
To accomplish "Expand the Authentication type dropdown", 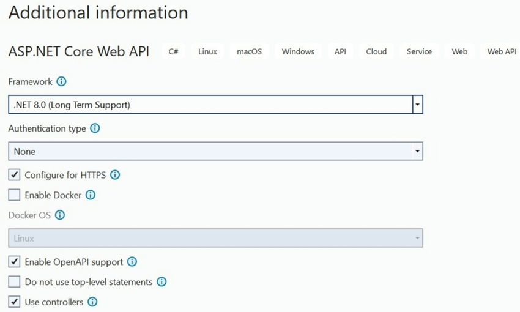I will click(x=417, y=151).
